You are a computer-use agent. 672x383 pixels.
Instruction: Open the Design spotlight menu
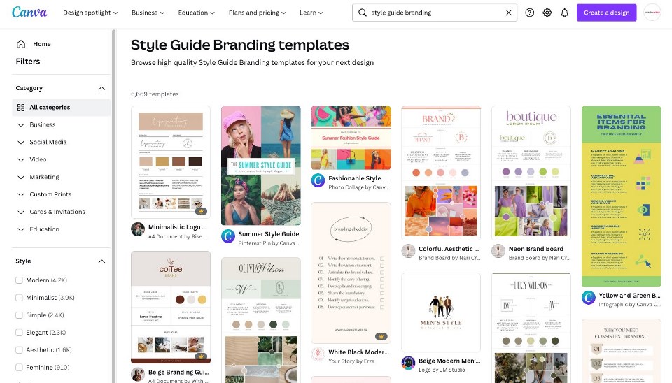coord(90,13)
